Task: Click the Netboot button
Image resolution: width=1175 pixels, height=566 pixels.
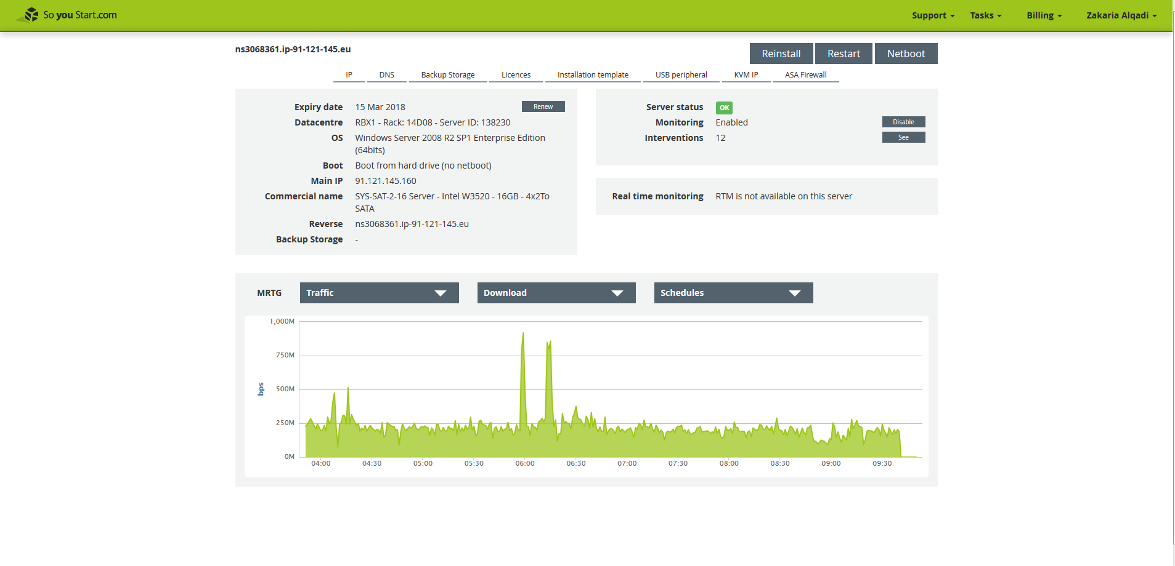Action: [906, 54]
